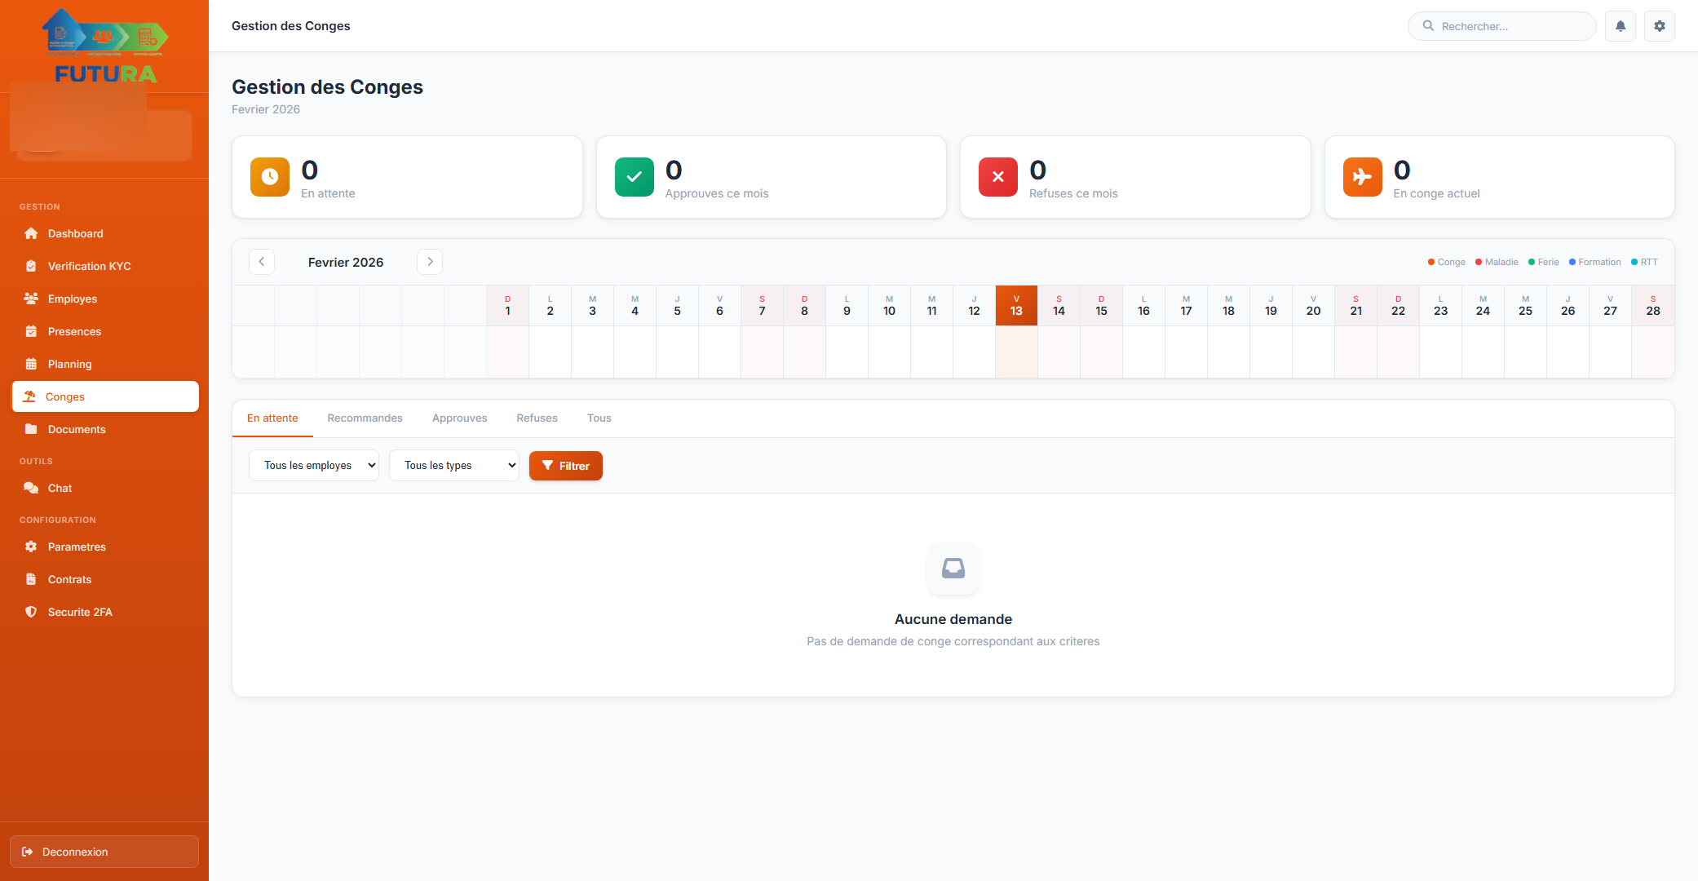Viewport: 1698px width, 881px height.
Task: Click the Dashboard home icon
Action: pos(31,233)
